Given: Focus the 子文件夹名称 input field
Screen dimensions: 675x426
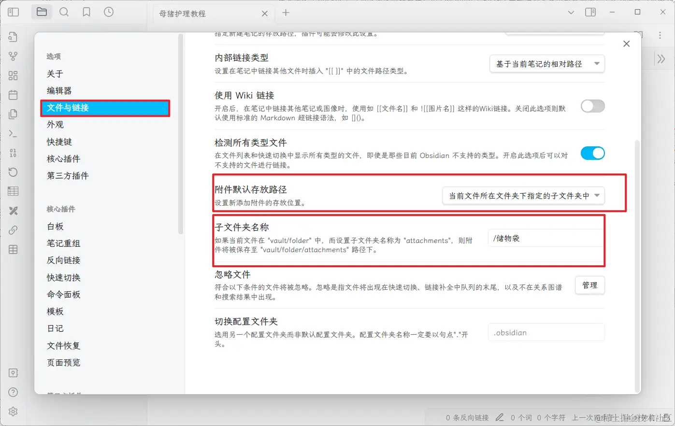Looking at the screenshot, I should point(546,238).
